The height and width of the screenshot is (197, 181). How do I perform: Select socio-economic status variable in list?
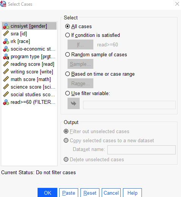coord(29,49)
